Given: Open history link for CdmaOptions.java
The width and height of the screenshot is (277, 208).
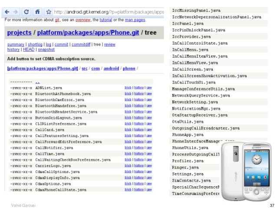Looking at the screenshot, I should 139,184.
